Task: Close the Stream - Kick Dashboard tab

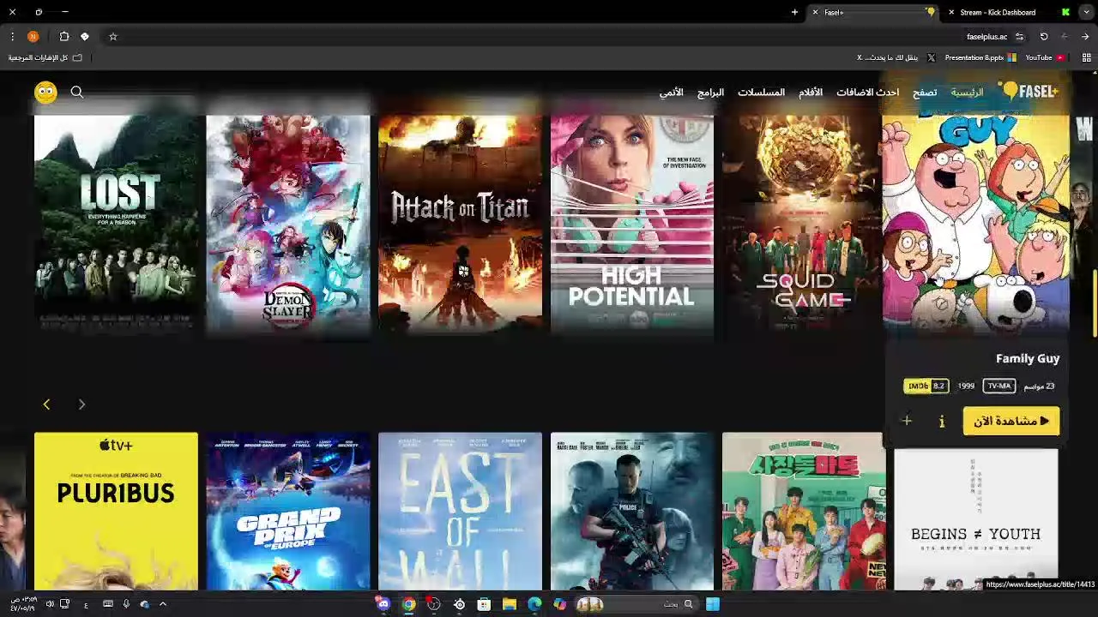Action: tap(951, 12)
